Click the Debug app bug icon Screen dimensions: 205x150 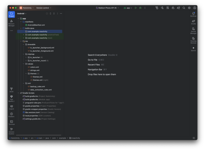point(140,8)
